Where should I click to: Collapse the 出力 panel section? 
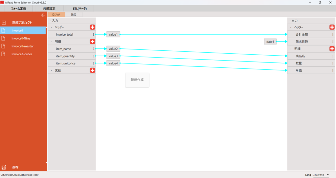pos(290,21)
